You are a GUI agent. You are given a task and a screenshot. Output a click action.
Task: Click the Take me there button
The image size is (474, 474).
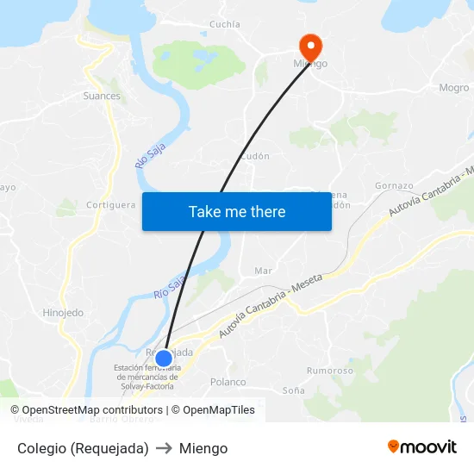point(237,211)
